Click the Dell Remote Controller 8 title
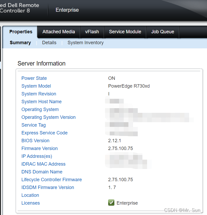Viewport: 207px width, 215px height. point(19,8)
